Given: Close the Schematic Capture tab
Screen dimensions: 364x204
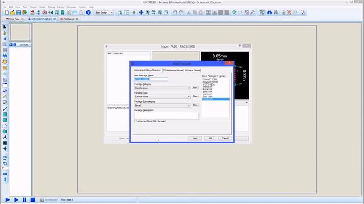Looking at the screenshot, I should (x=55, y=19).
